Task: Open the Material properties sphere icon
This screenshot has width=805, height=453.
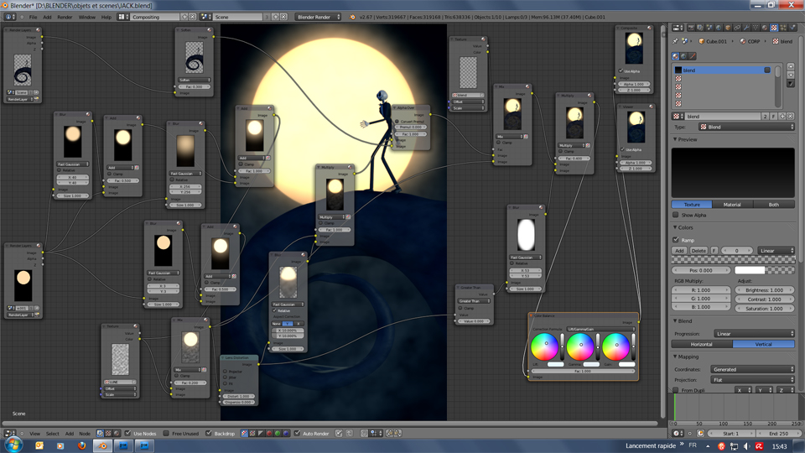Action: 765,28
